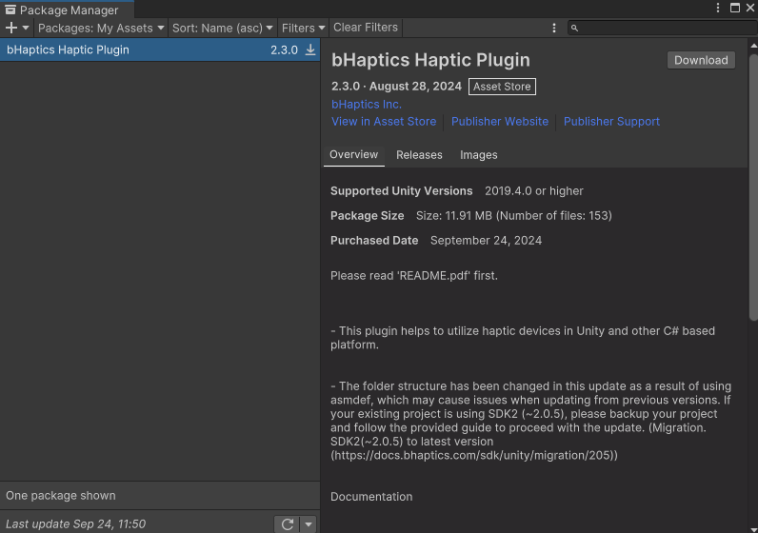Switch to the Releases tab
Image resolution: width=758 pixels, height=533 pixels.
[x=419, y=155]
